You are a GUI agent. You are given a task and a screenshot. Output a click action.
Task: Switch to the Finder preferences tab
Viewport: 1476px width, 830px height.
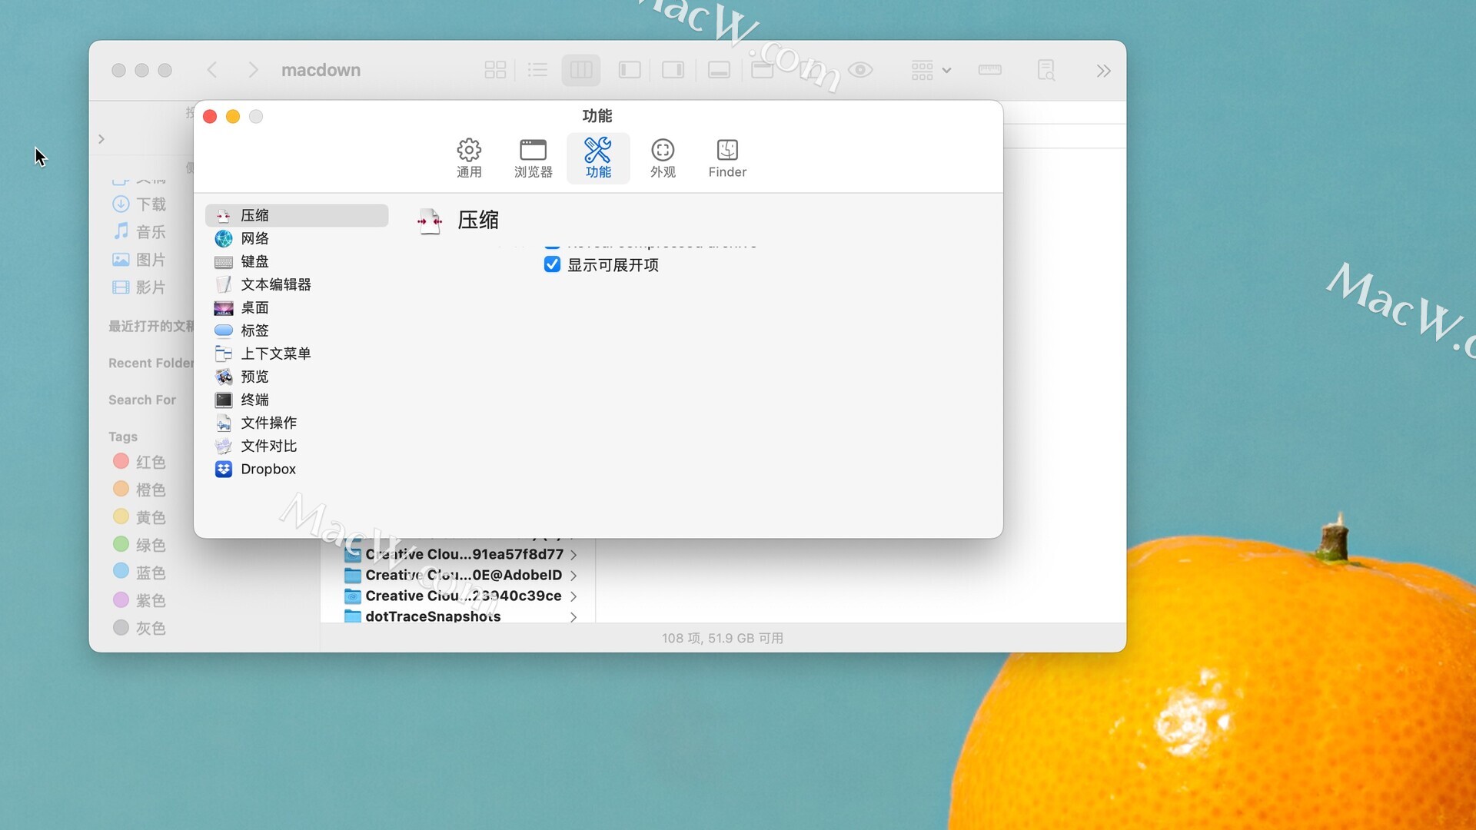(727, 158)
